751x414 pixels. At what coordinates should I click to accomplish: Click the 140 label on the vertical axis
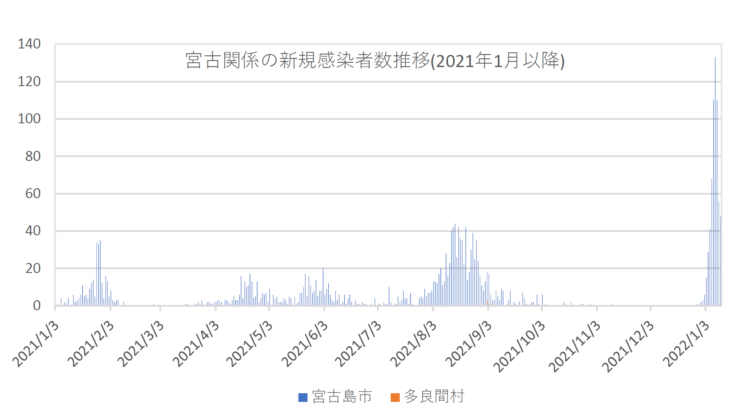click(x=29, y=44)
